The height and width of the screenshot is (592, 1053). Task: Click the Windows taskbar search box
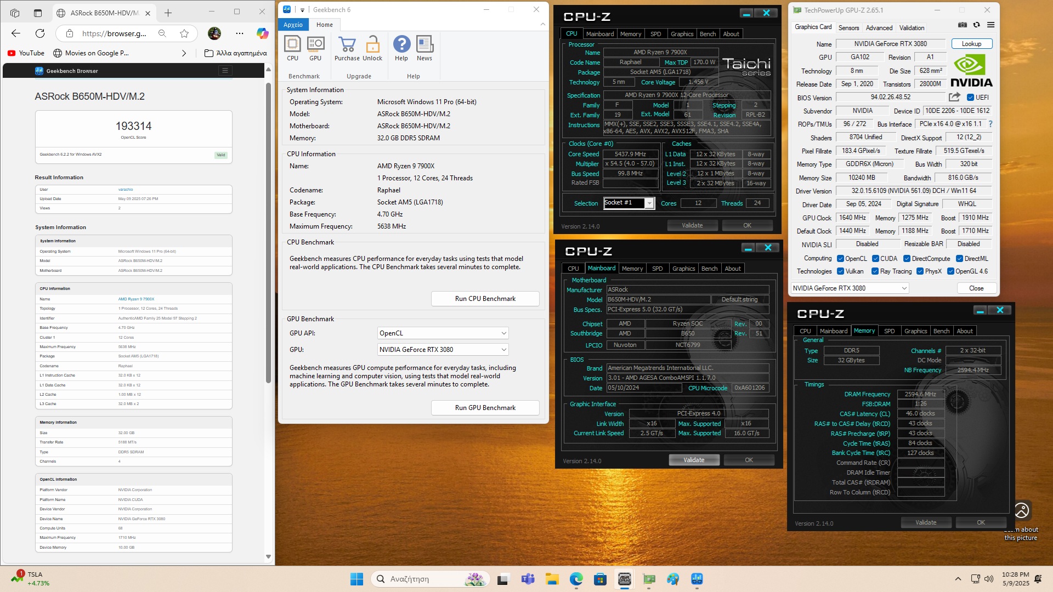[x=429, y=579]
